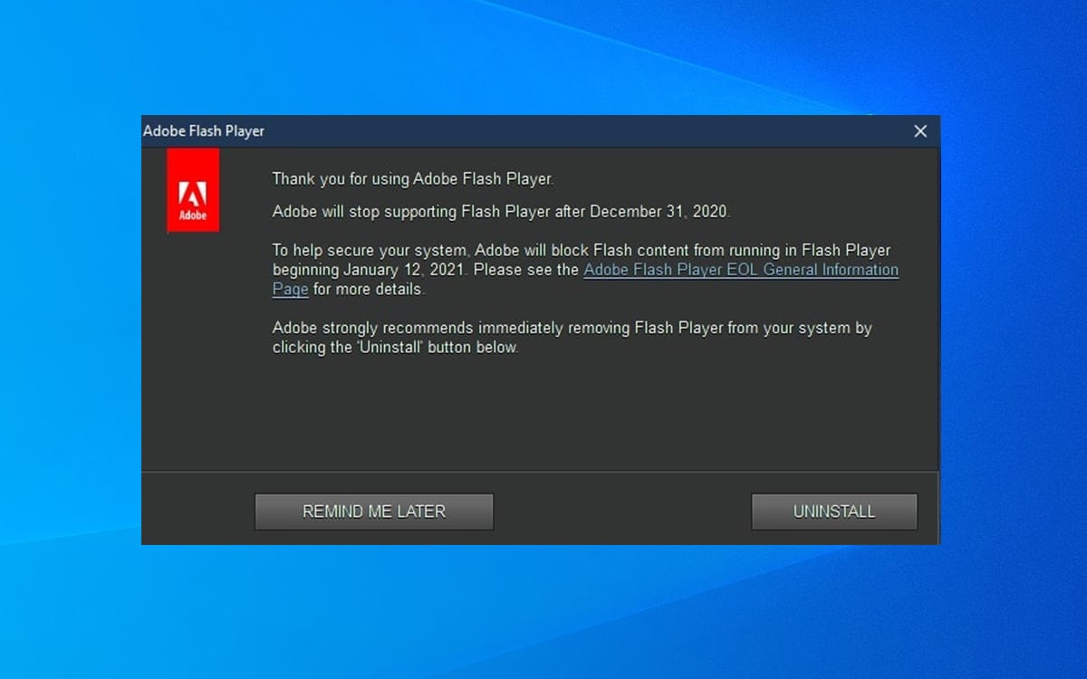Choose REMIND ME LATER
Screen dimensions: 1087x679
374,512
